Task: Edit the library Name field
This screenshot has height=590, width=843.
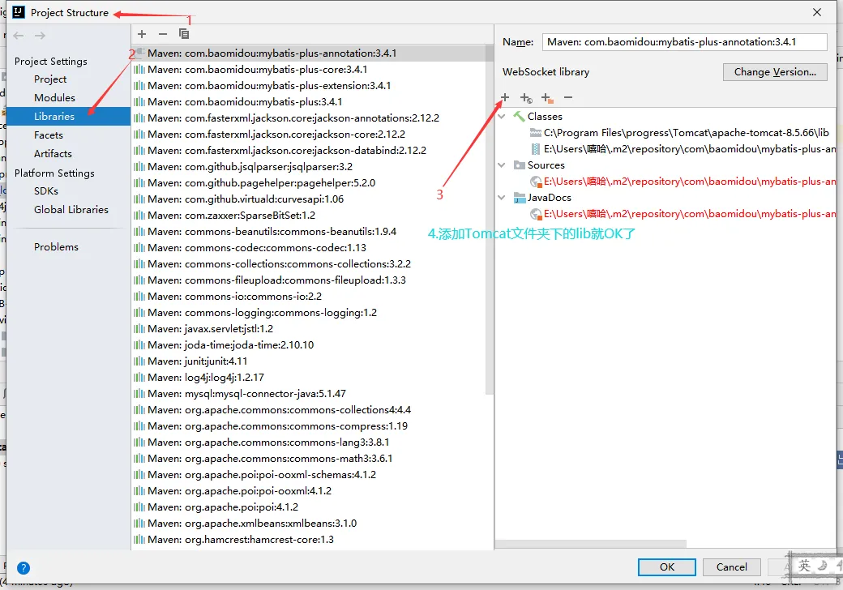Action: (x=684, y=42)
